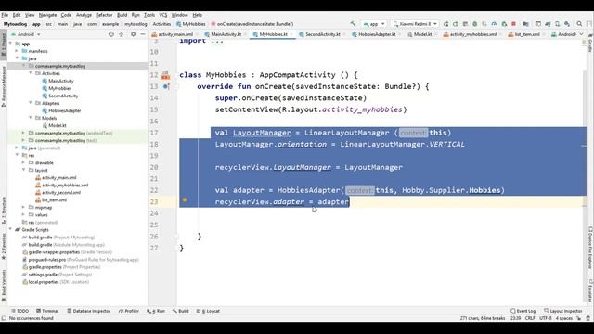
Task: Open the Build tool window
Action: [x=181, y=311]
